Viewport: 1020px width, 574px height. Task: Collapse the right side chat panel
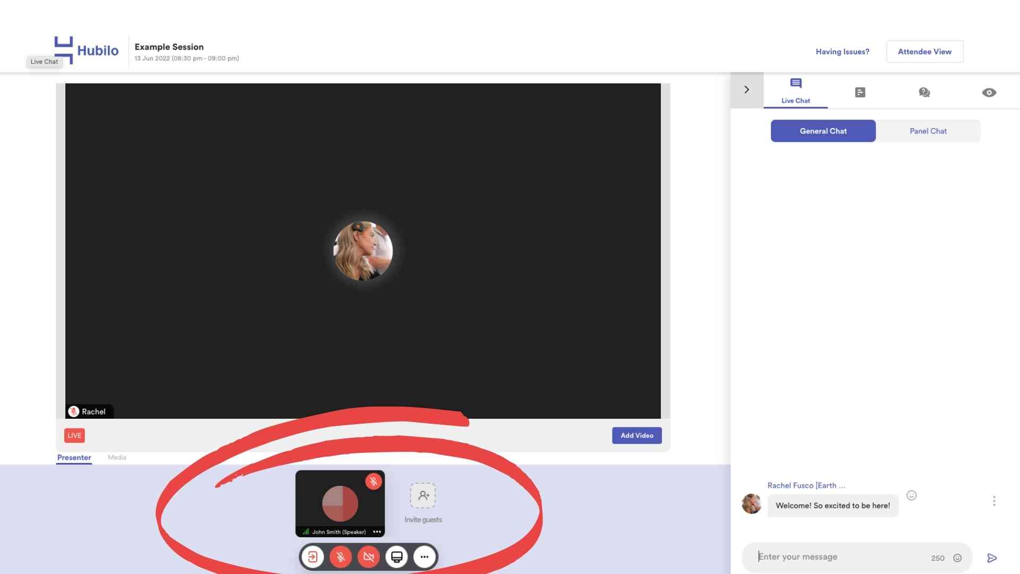point(746,90)
